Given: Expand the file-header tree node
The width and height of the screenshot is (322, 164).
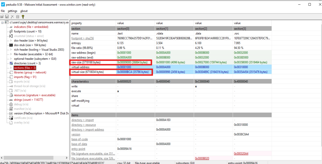Looking at the screenshot, I should pyautogui.click(x=11, y=54).
